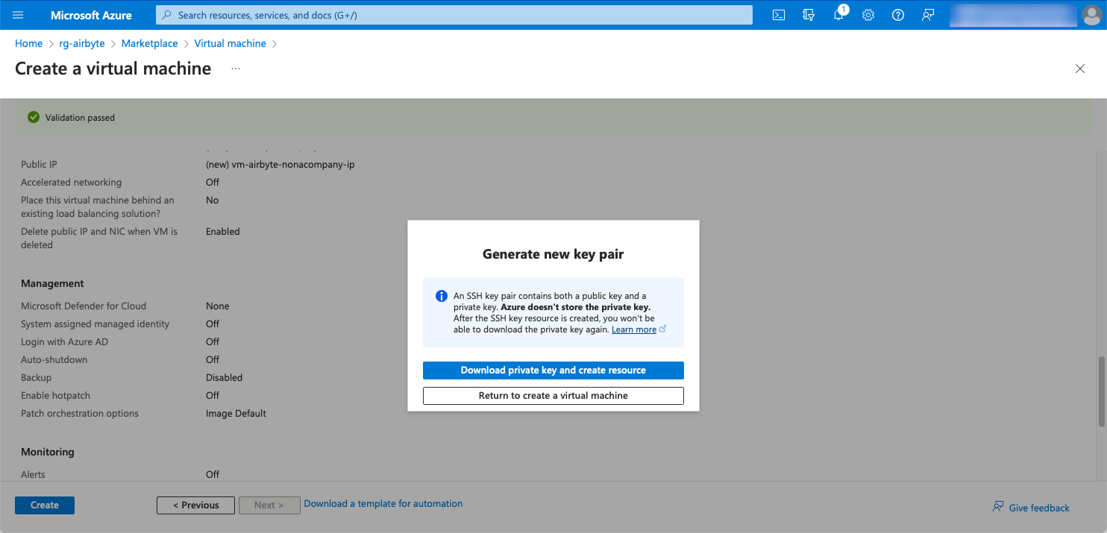Go to Home in the breadcrumb
The width and height of the screenshot is (1107, 533).
click(28, 44)
